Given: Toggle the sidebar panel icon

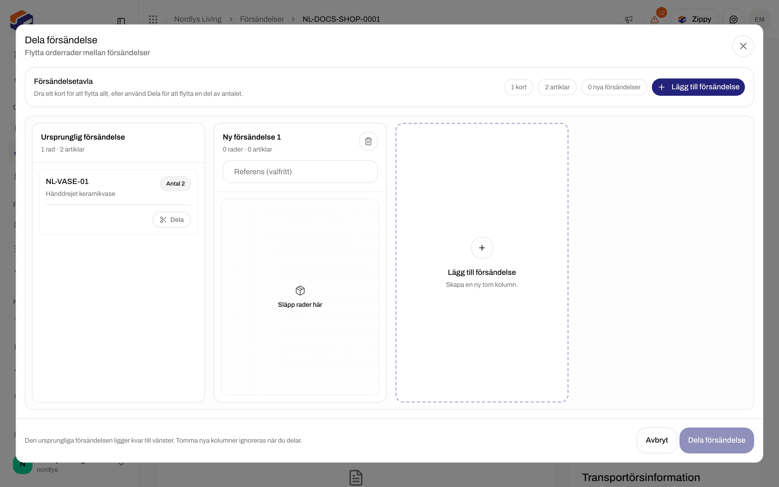Looking at the screenshot, I should (121, 21).
